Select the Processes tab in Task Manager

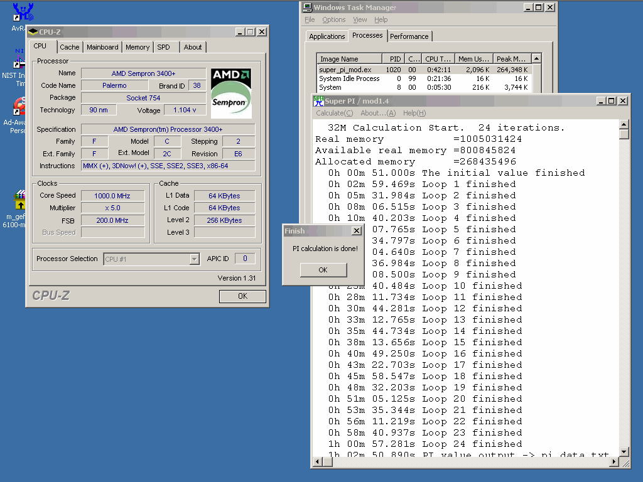(x=367, y=35)
